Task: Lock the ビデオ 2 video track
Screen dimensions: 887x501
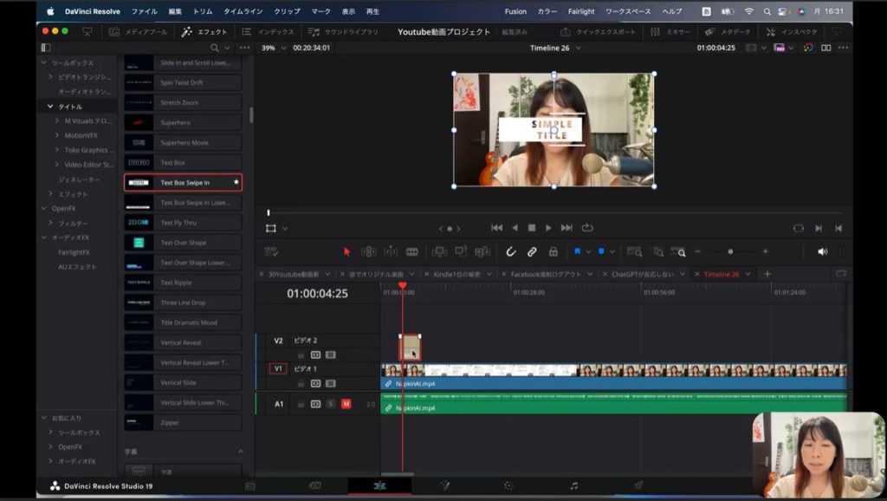Action: point(301,355)
